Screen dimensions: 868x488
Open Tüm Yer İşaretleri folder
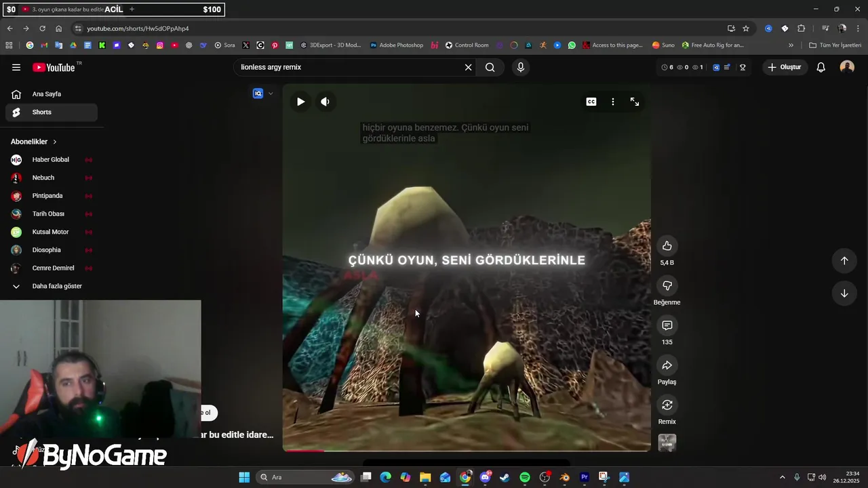pyautogui.click(x=835, y=45)
